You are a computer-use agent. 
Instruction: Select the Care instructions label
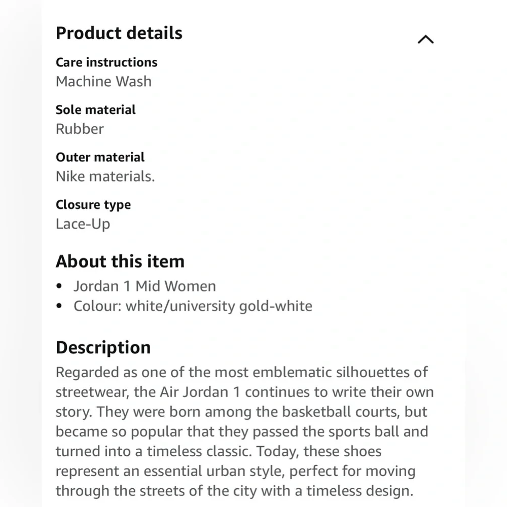[x=106, y=62]
